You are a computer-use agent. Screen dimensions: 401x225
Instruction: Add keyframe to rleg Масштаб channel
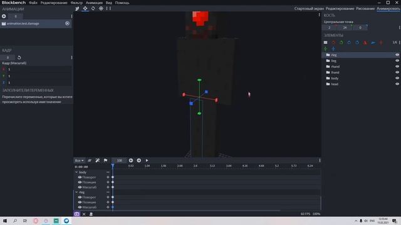tap(108, 207)
